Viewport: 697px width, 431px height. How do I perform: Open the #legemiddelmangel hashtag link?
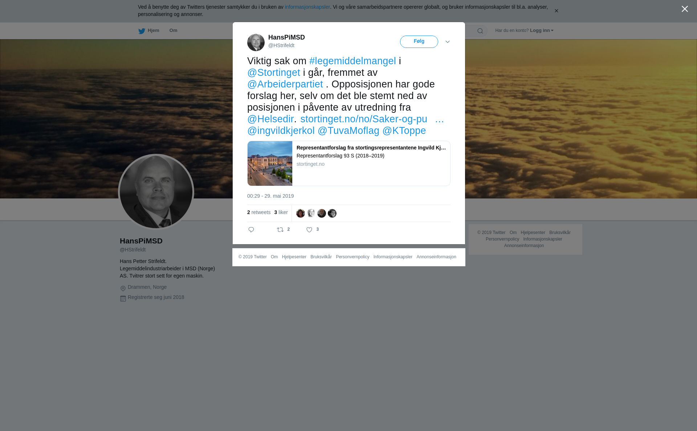[352, 61]
